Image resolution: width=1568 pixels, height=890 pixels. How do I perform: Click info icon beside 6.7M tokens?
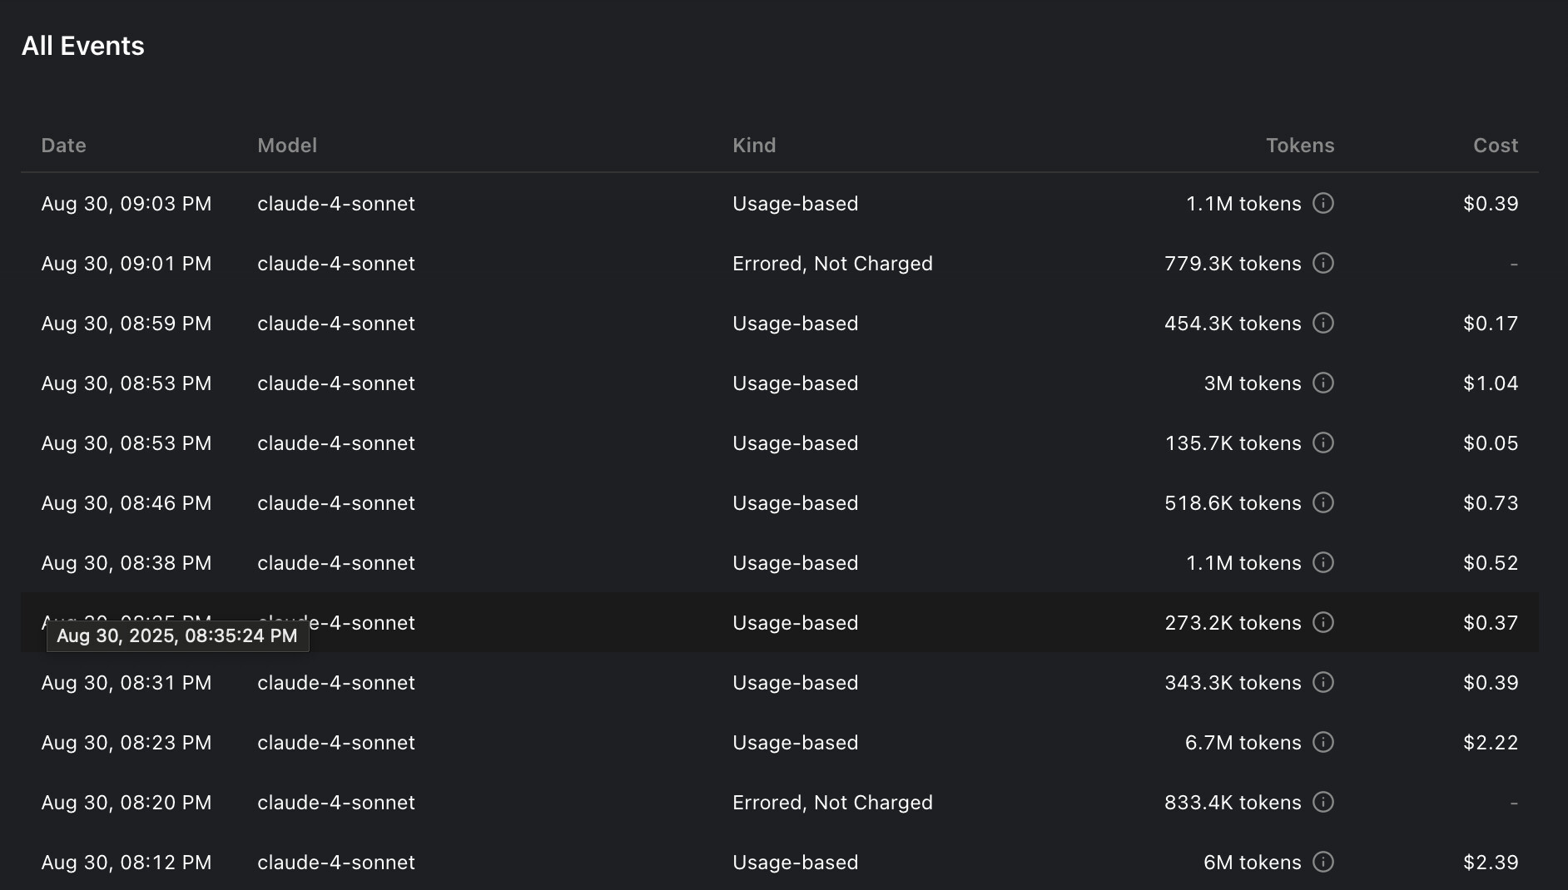[x=1323, y=743]
